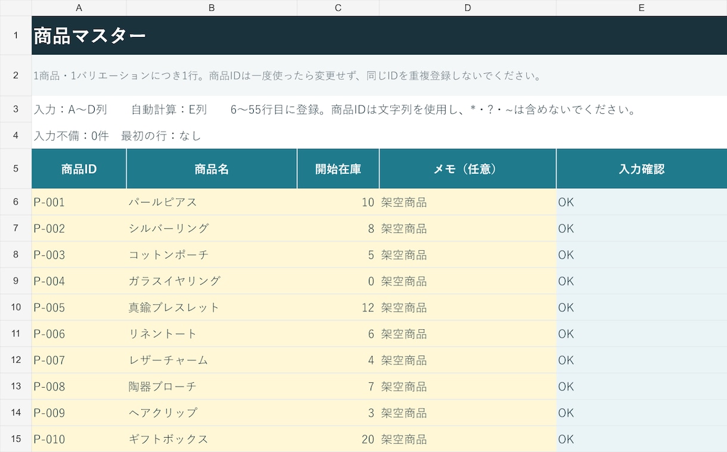Click the メモ（任意） header cell
The width and height of the screenshot is (727, 452).
468,169
